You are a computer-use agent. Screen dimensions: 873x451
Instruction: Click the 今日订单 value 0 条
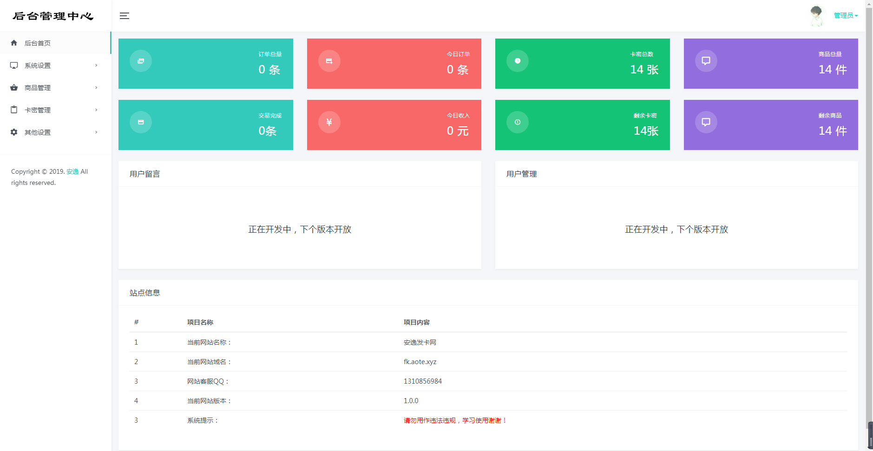458,70
